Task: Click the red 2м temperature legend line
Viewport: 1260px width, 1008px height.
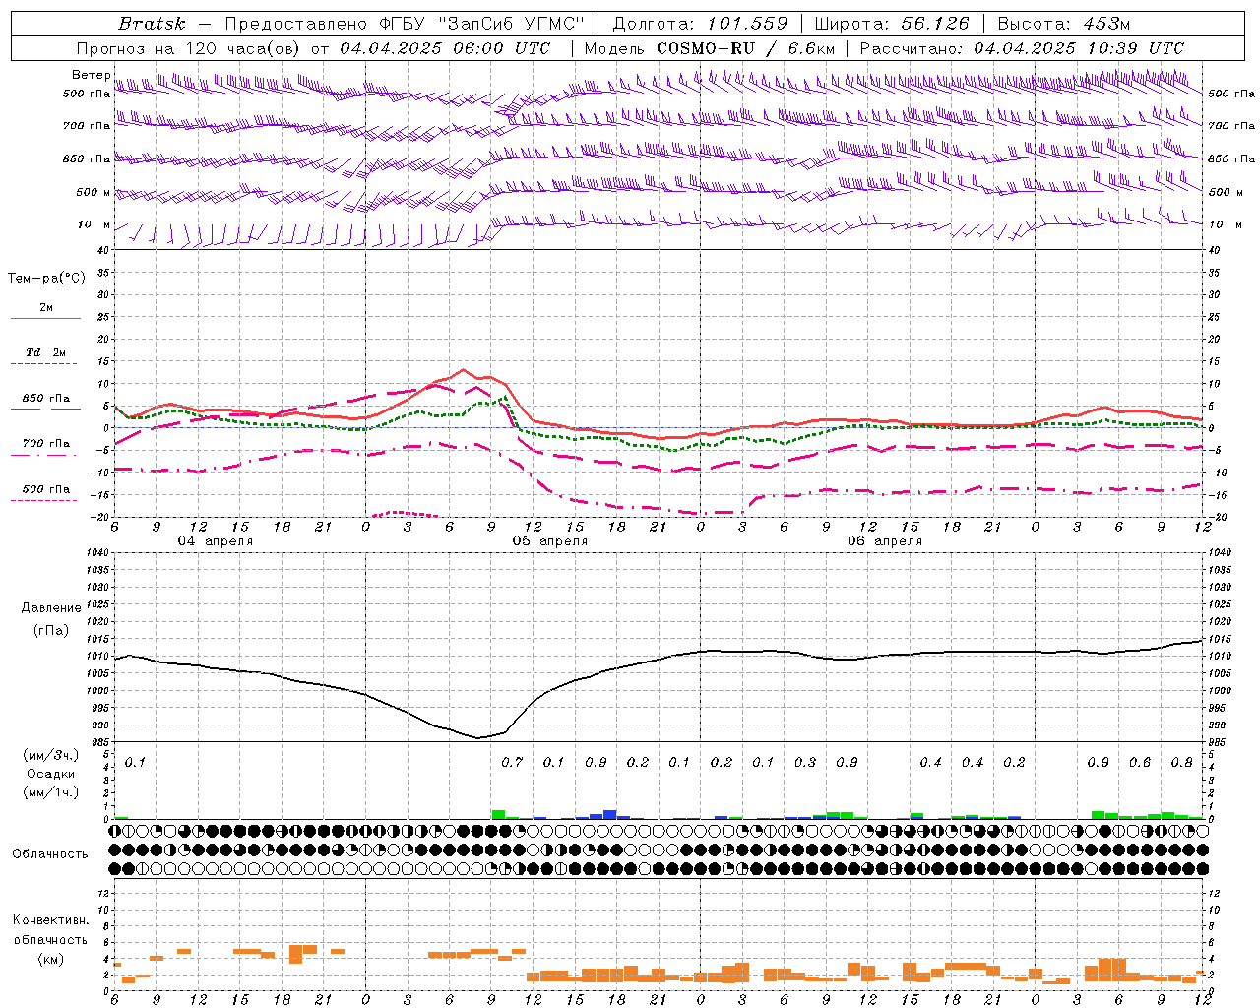Action: pos(45,319)
